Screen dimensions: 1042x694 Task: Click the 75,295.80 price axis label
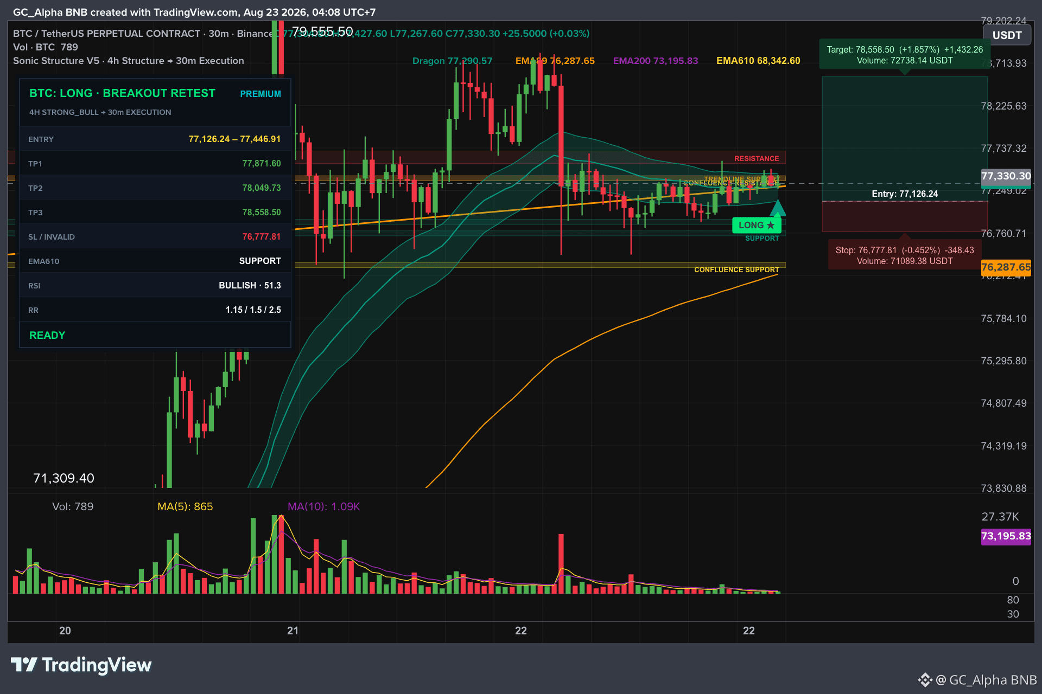[1003, 361]
